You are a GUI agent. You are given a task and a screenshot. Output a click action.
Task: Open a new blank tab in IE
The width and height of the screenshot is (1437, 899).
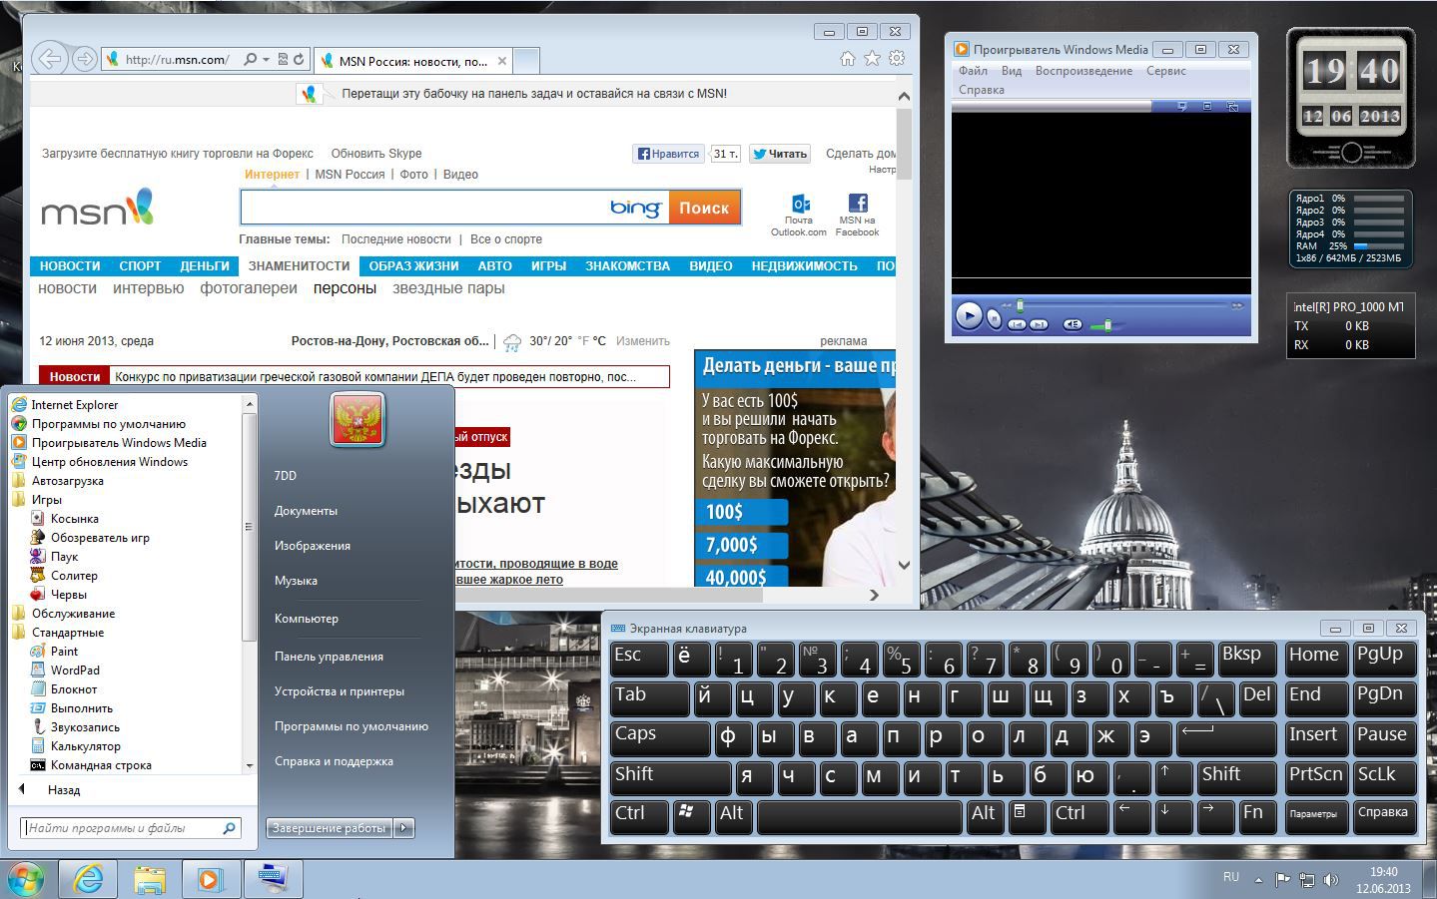tap(526, 61)
